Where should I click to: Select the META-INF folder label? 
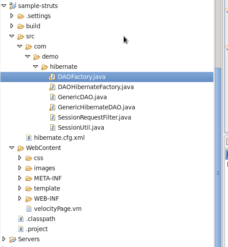click(48, 178)
